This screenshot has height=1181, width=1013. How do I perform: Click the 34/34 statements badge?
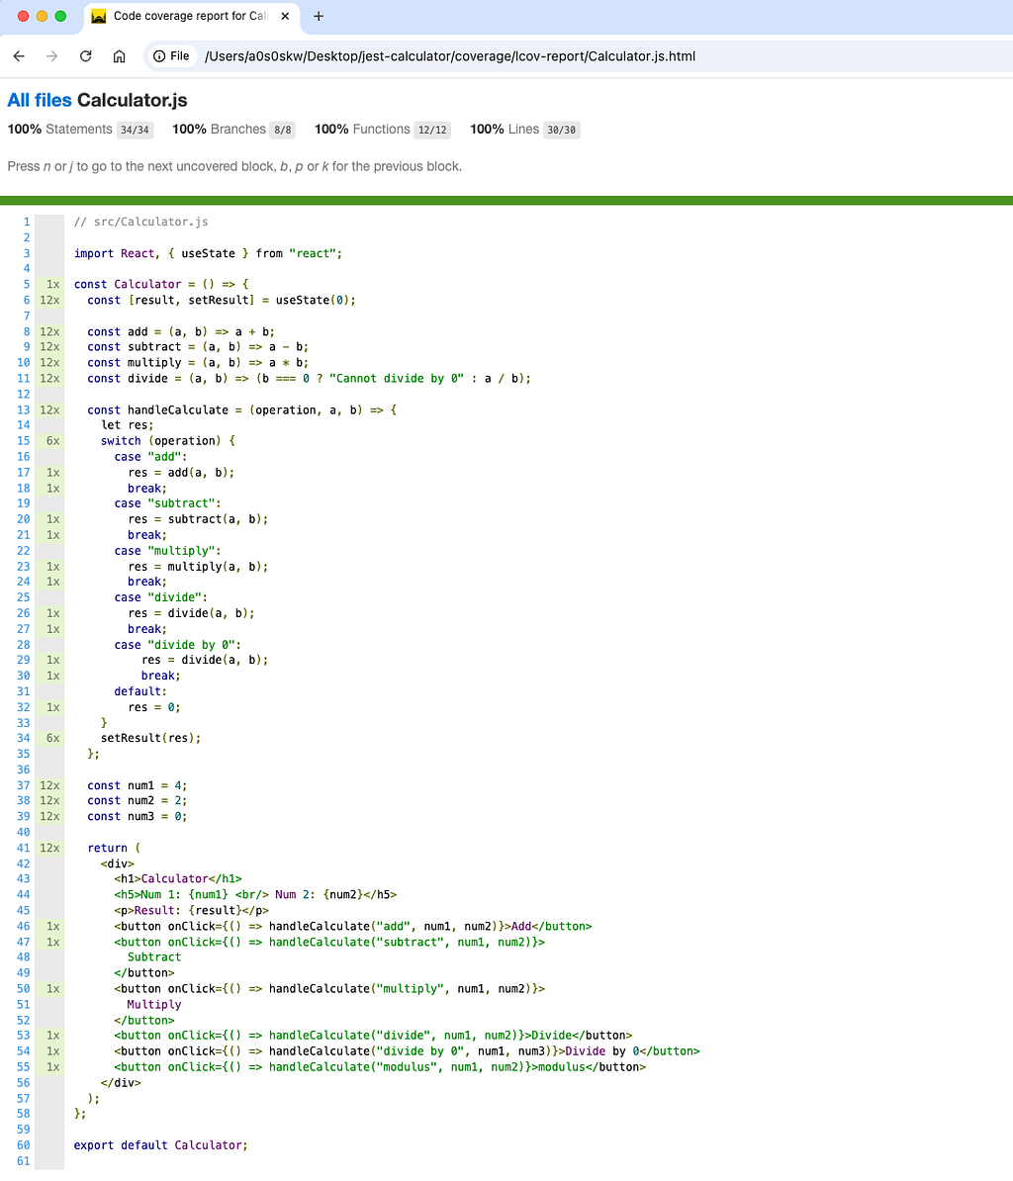click(135, 130)
